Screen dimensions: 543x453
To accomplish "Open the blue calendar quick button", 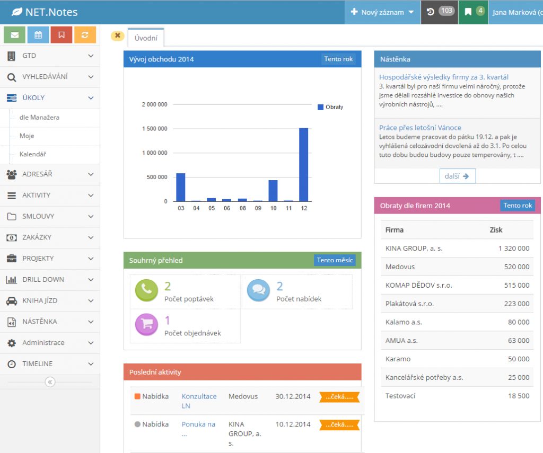I will (38, 35).
